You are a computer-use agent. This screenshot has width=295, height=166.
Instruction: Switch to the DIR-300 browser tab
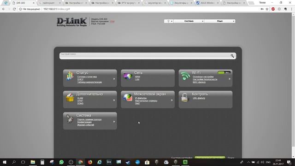click(x=23, y=3)
